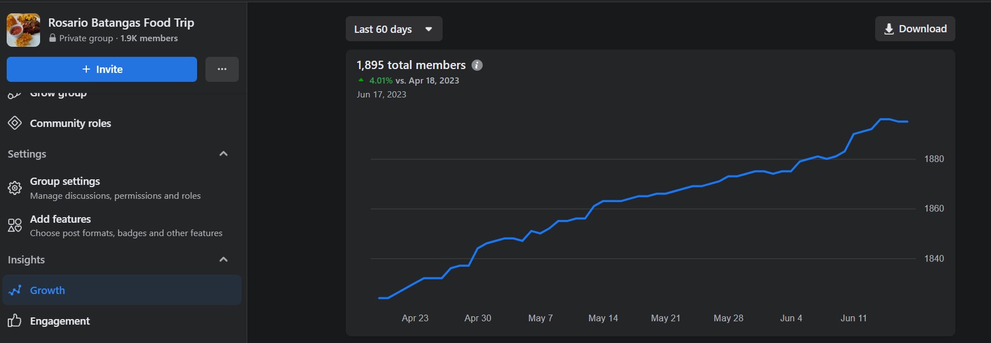Open Rosario Batangas Food Trip group title
The height and width of the screenshot is (343, 991).
pyautogui.click(x=121, y=23)
